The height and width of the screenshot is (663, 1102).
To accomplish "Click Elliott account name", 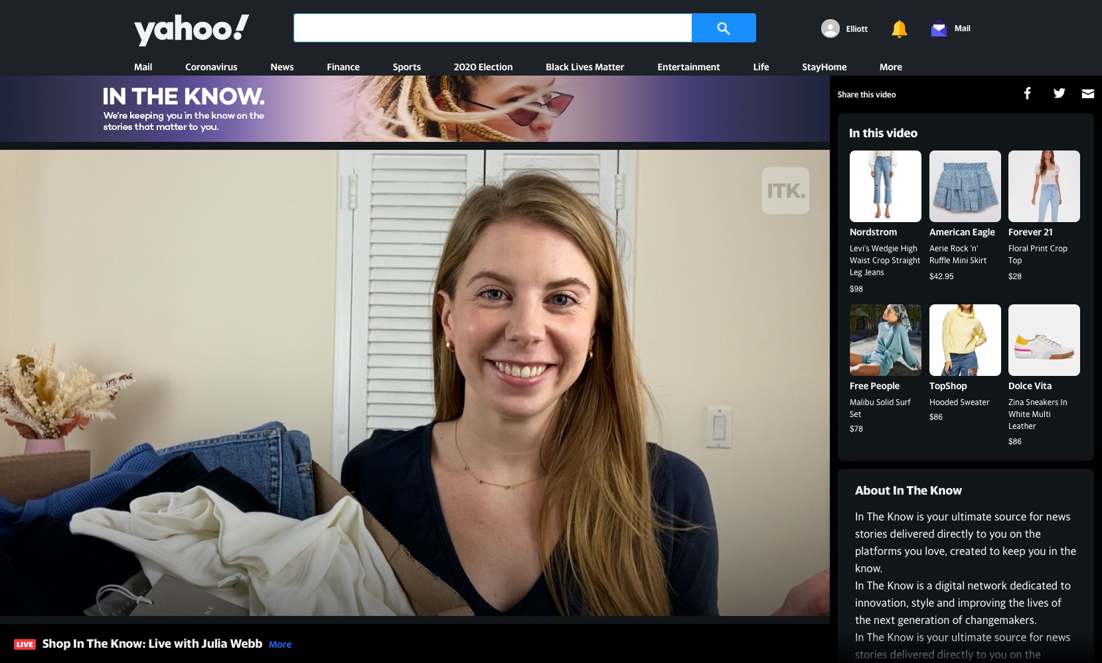I will (x=857, y=29).
